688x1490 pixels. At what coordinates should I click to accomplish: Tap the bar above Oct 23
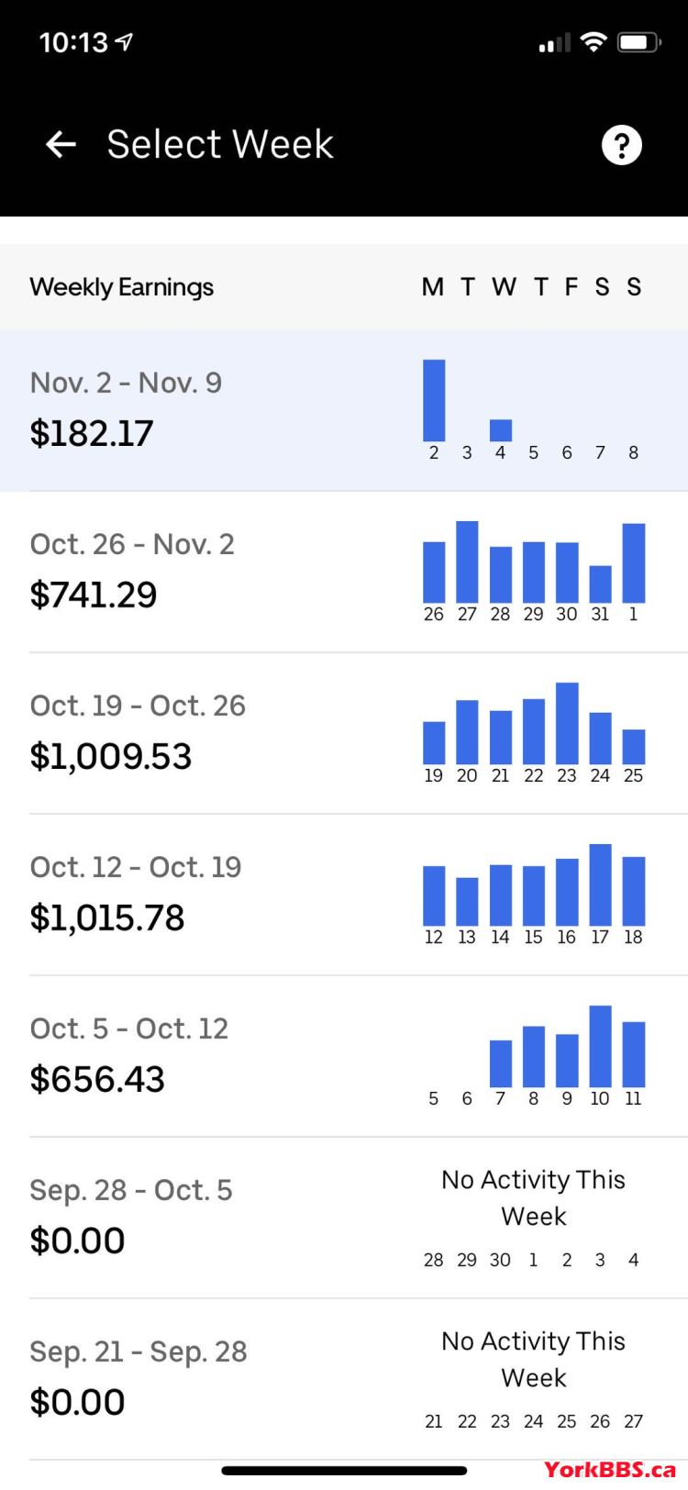pos(567,724)
